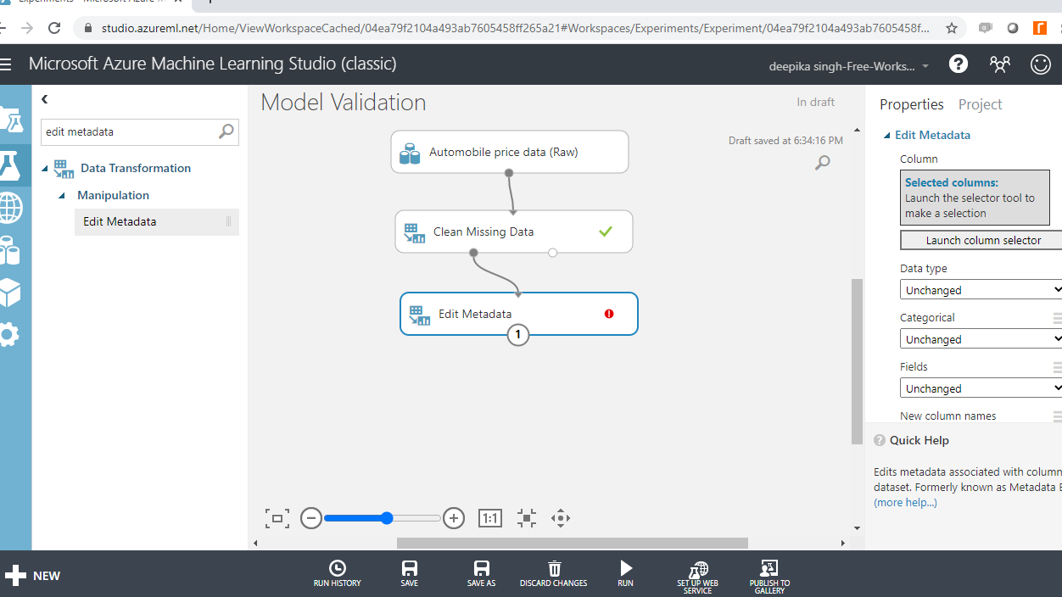The image size is (1062, 597).
Task: Switch to the Project tab
Action: 980,104
